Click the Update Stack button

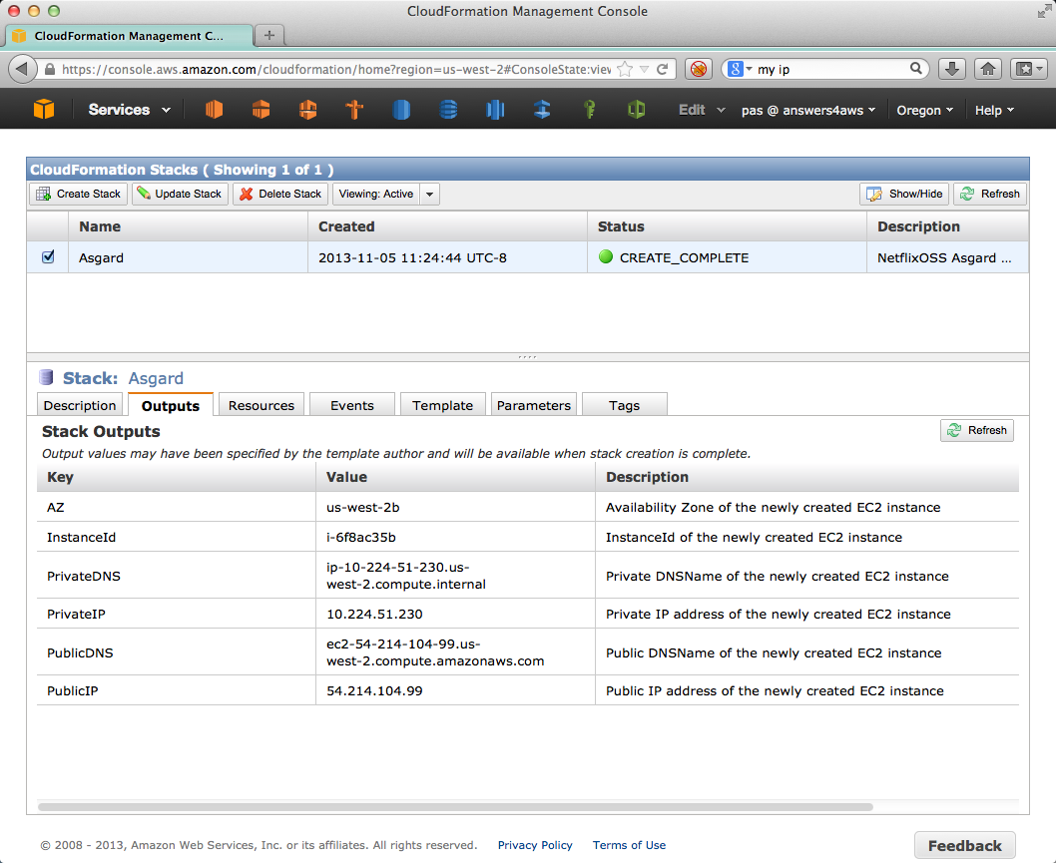point(180,194)
